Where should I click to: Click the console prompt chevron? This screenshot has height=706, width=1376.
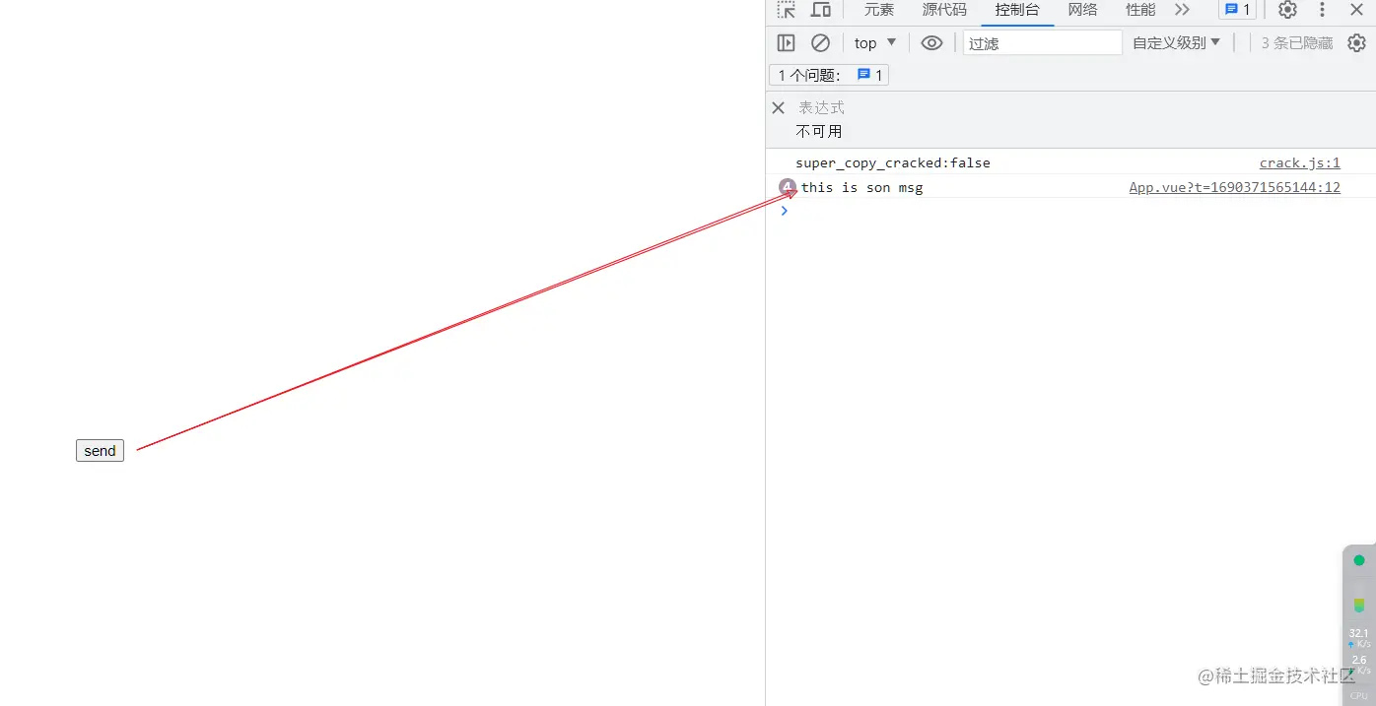[x=785, y=211]
